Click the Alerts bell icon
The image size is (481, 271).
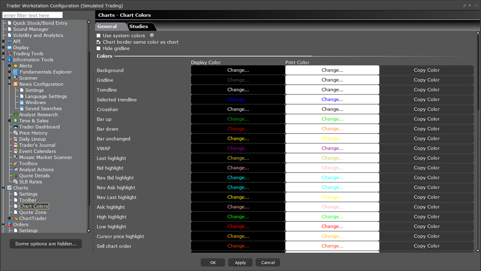[x=15, y=66]
